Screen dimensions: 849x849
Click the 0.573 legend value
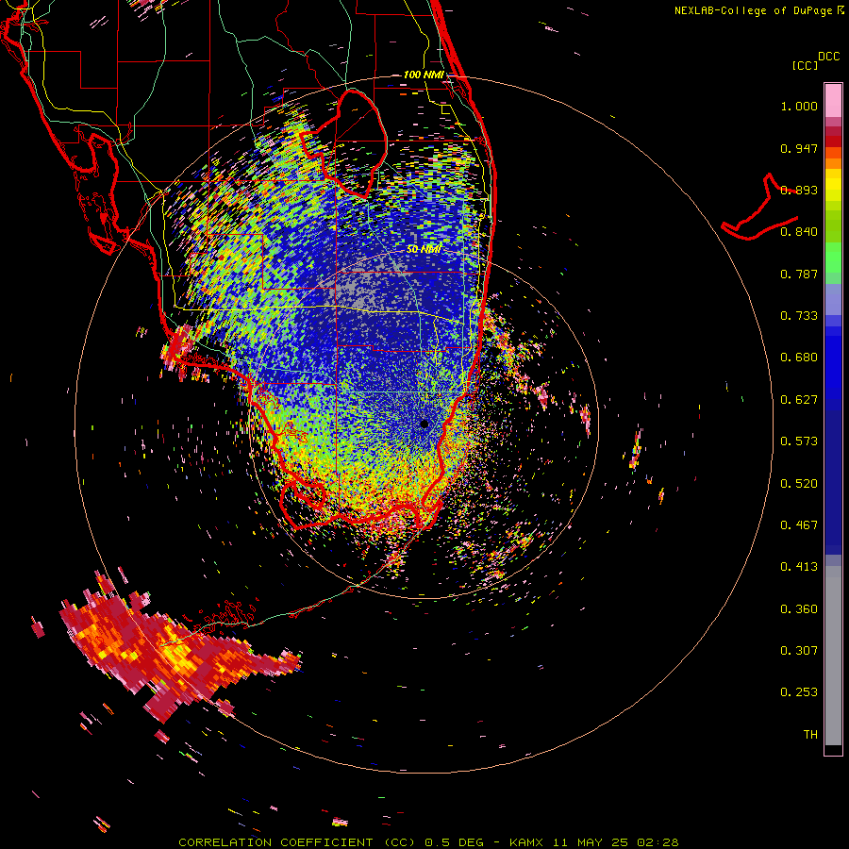(799, 441)
